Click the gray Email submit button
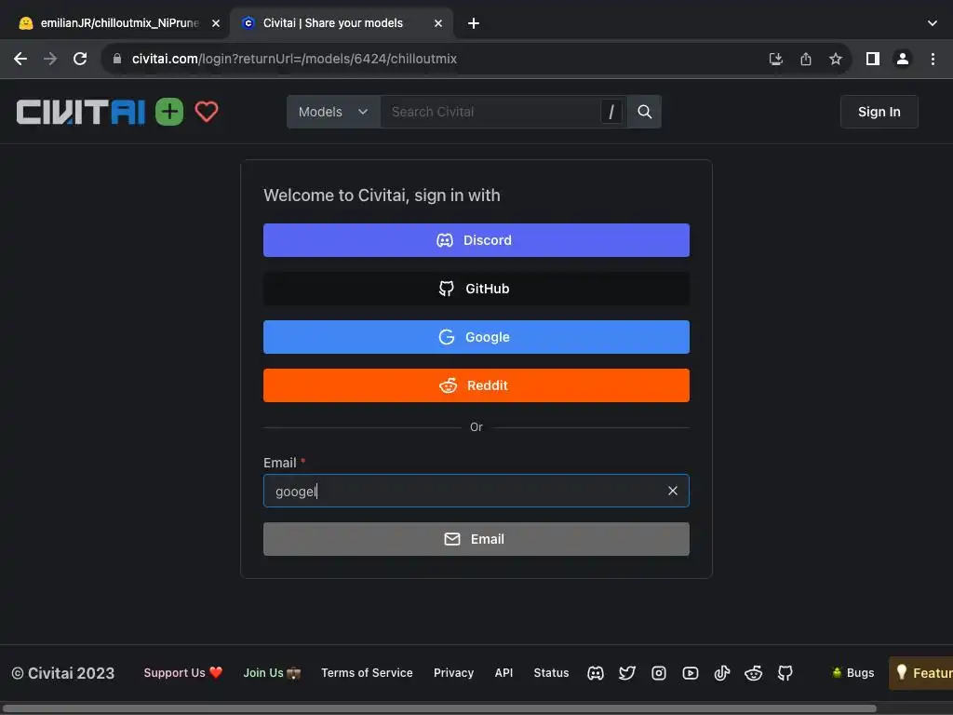Image resolution: width=953 pixels, height=715 pixels. point(476,539)
